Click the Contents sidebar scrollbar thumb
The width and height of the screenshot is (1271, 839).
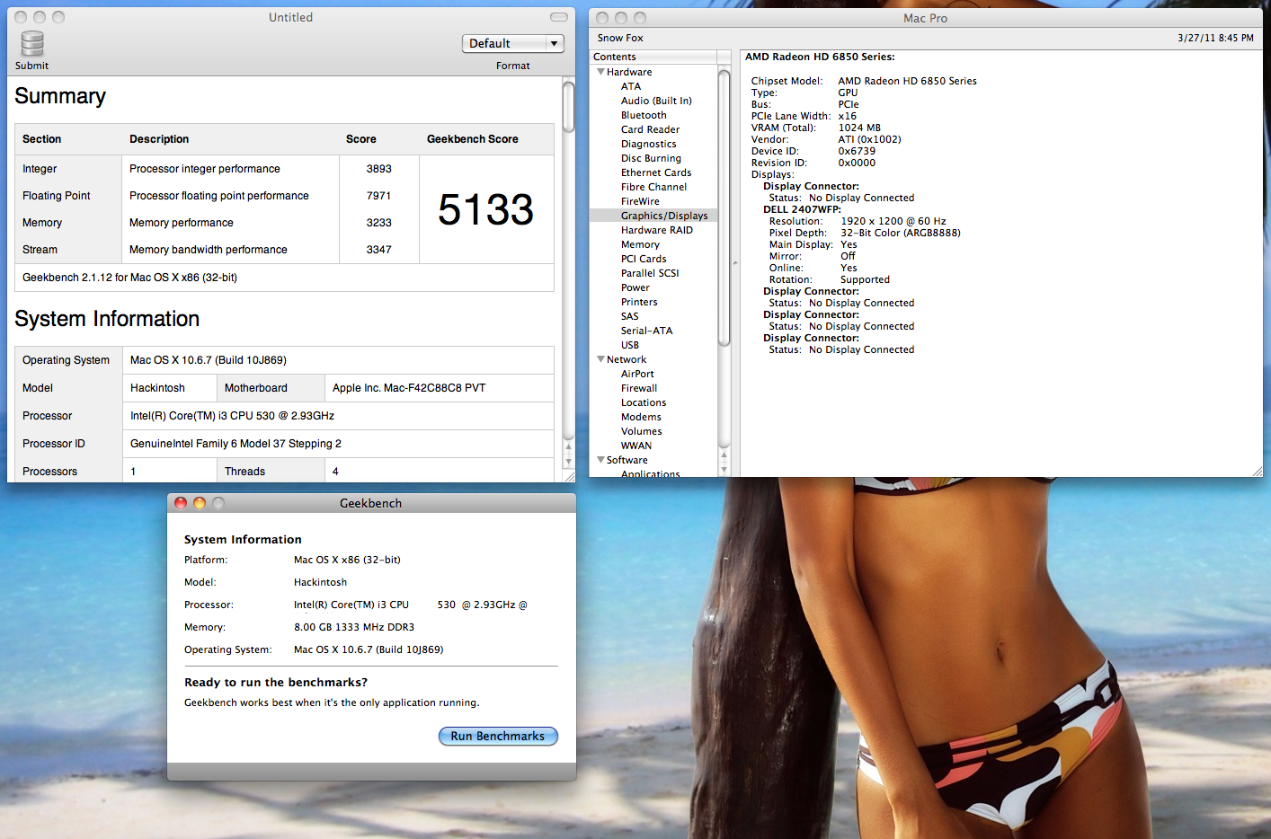click(724, 208)
